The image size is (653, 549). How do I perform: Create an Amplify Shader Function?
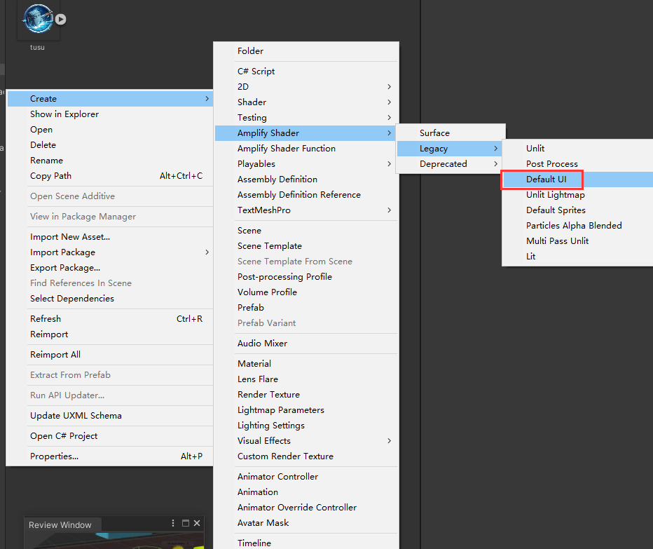click(x=306, y=149)
